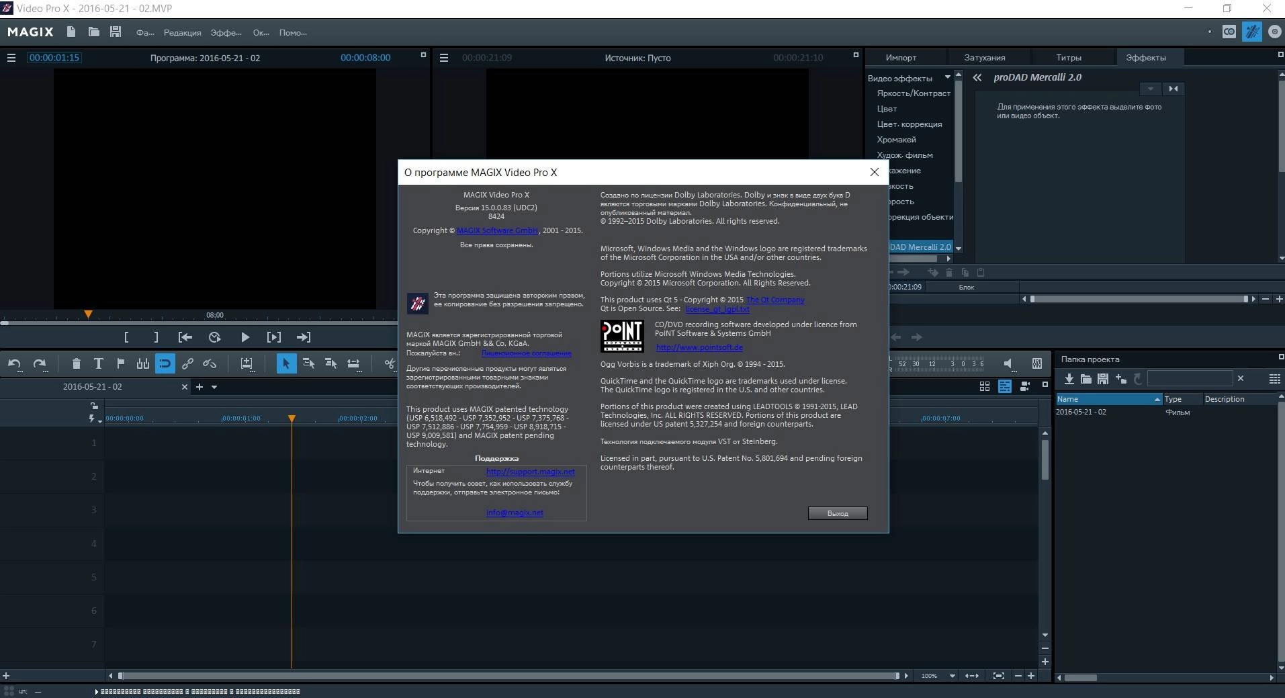
Task: Start playback in the program monitor
Action: pyautogui.click(x=245, y=337)
